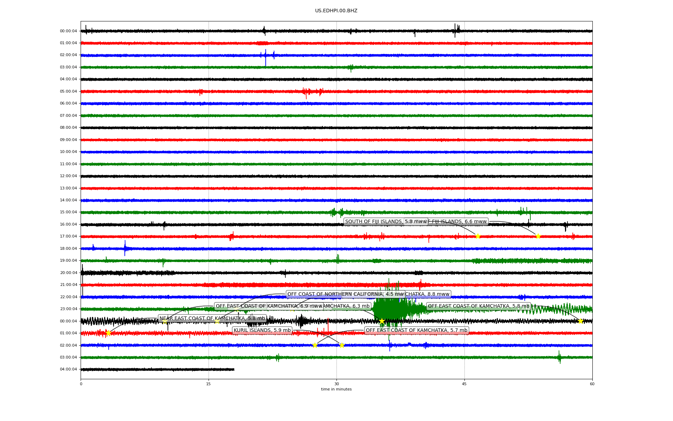Click the star linked to NEAR EAST COAST 5.8 mb

(108, 333)
